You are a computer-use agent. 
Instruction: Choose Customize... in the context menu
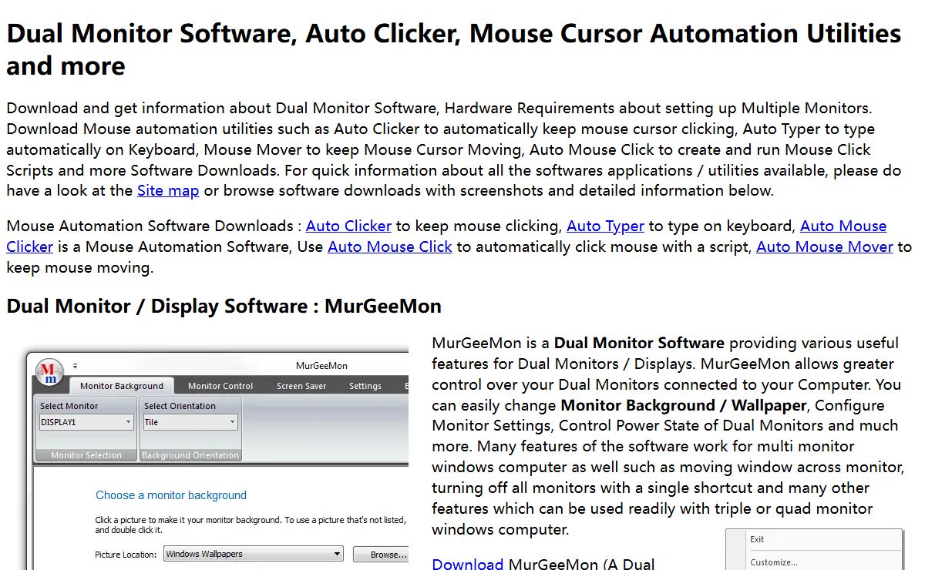(774, 562)
